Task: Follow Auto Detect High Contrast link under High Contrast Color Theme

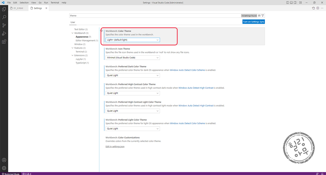Action: pyautogui.click(x=196, y=88)
